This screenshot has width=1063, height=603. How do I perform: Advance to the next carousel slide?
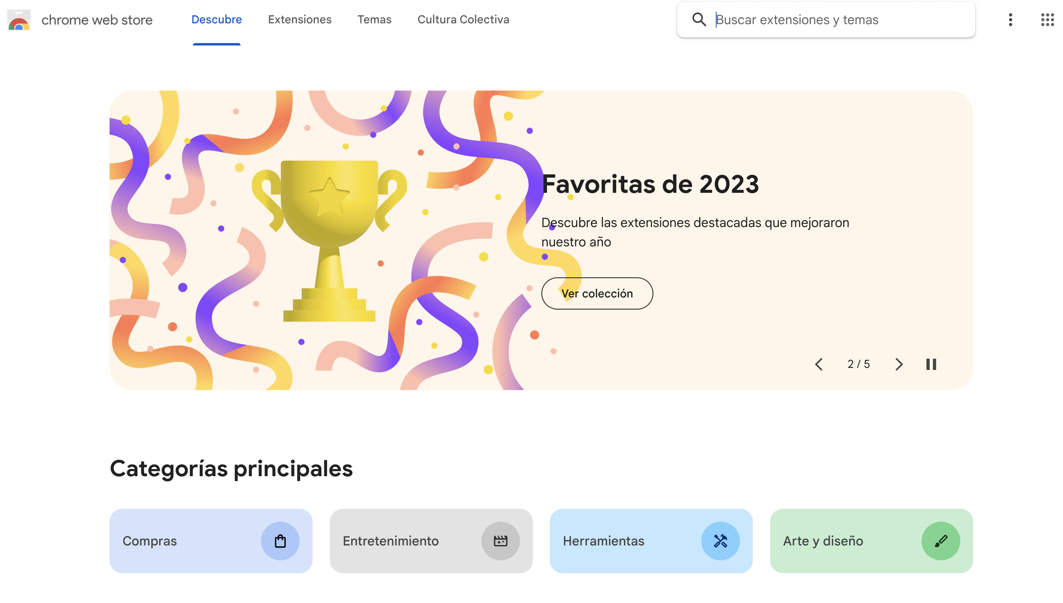(899, 364)
